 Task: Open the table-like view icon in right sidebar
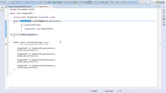[x=164, y=13]
